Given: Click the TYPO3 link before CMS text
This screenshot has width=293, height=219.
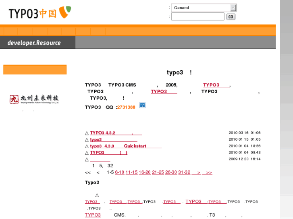Looking at the screenshot, I should point(93,215).
